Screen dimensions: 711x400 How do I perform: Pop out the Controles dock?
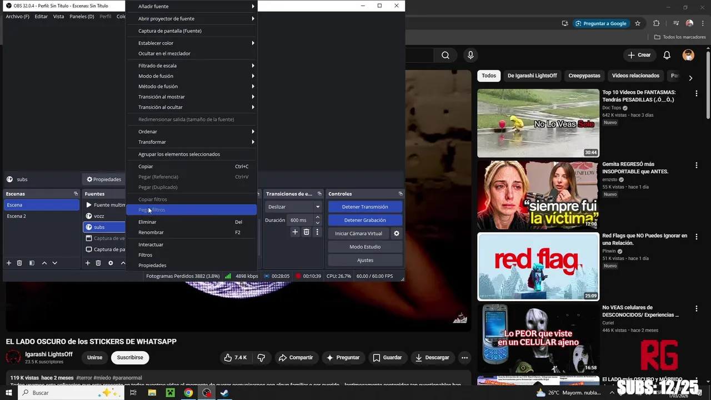400,194
